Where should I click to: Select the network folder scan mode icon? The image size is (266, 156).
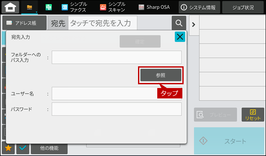pyautogui.click(x=30, y=7)
